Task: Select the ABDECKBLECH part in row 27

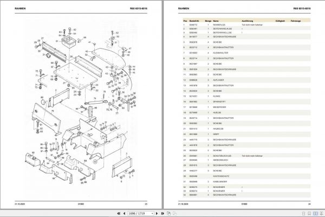Action: coord(220,160)
